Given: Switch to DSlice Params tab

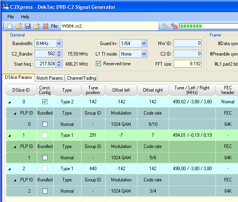Looking at the screenshot, I should [x=19, y=77].
